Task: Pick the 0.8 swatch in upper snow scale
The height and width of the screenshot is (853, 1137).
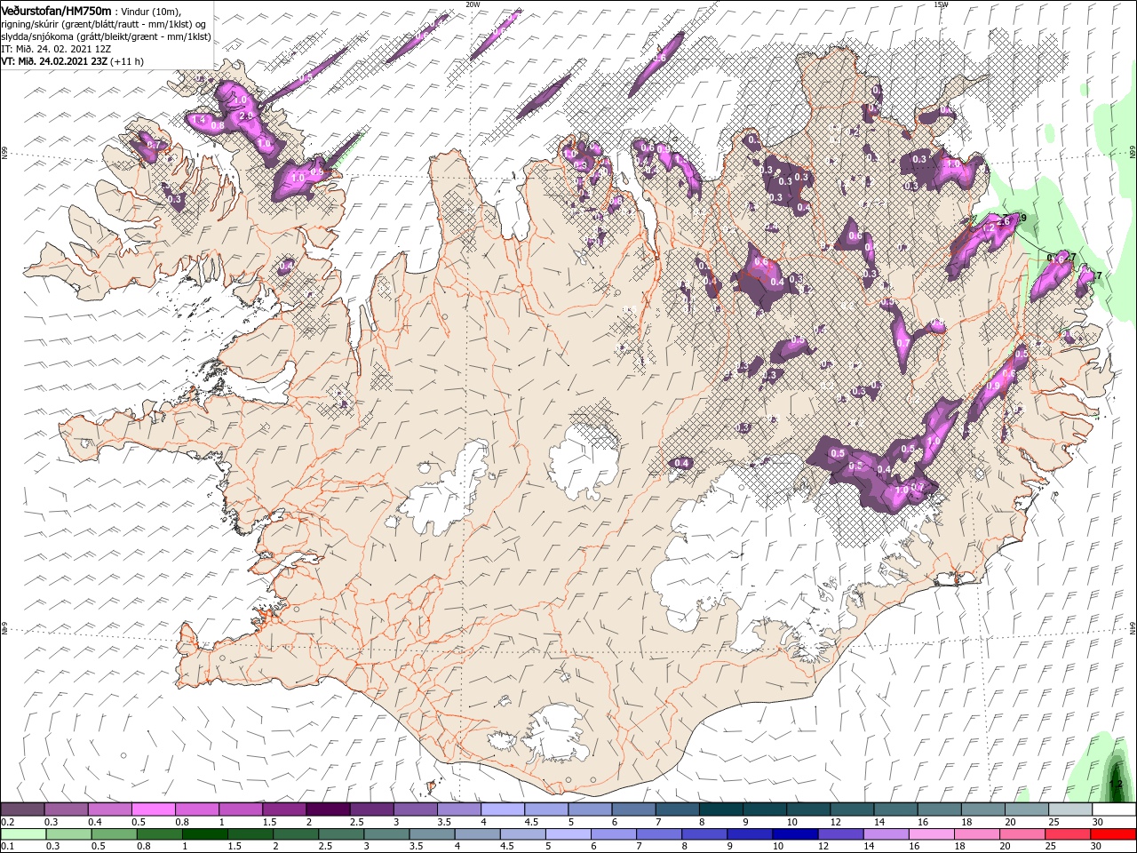Action: click(196, 809)
